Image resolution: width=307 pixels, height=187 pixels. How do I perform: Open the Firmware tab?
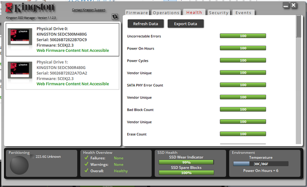point(137,13)
